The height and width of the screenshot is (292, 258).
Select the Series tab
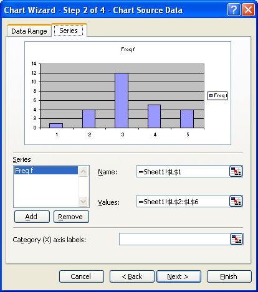(x=69, y=31)
